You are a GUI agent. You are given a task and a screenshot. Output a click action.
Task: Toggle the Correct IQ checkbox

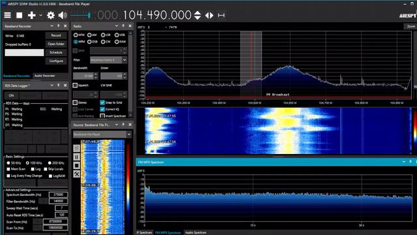click(102, 109)
